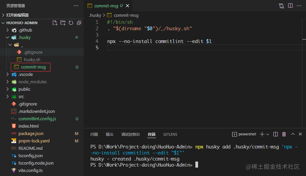This screenshot has height=176, width=306.
Task: Open the package.json file
Action: click(42, 134)
